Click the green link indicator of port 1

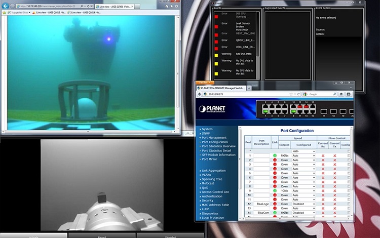point(275,155)
